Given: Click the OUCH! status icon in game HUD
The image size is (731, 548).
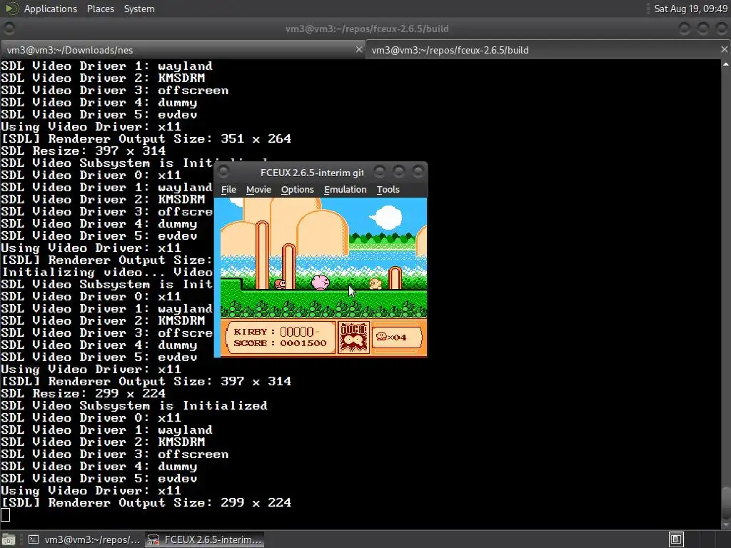Looking at the screenshot, I should click(x=353, y=337).
